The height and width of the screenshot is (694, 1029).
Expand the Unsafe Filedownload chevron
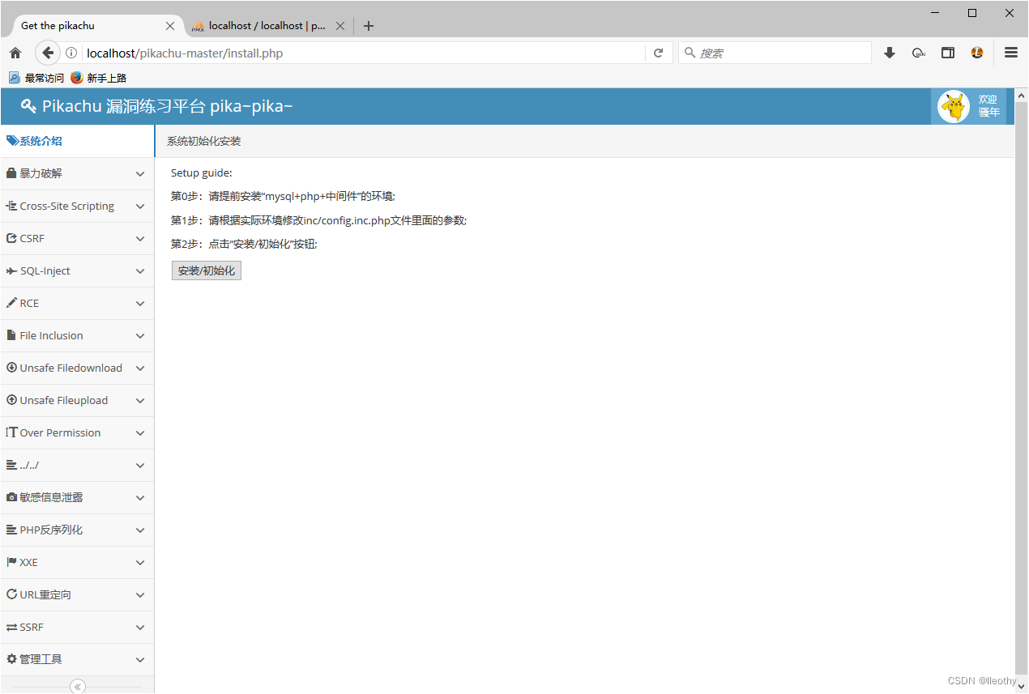[140, 368]
